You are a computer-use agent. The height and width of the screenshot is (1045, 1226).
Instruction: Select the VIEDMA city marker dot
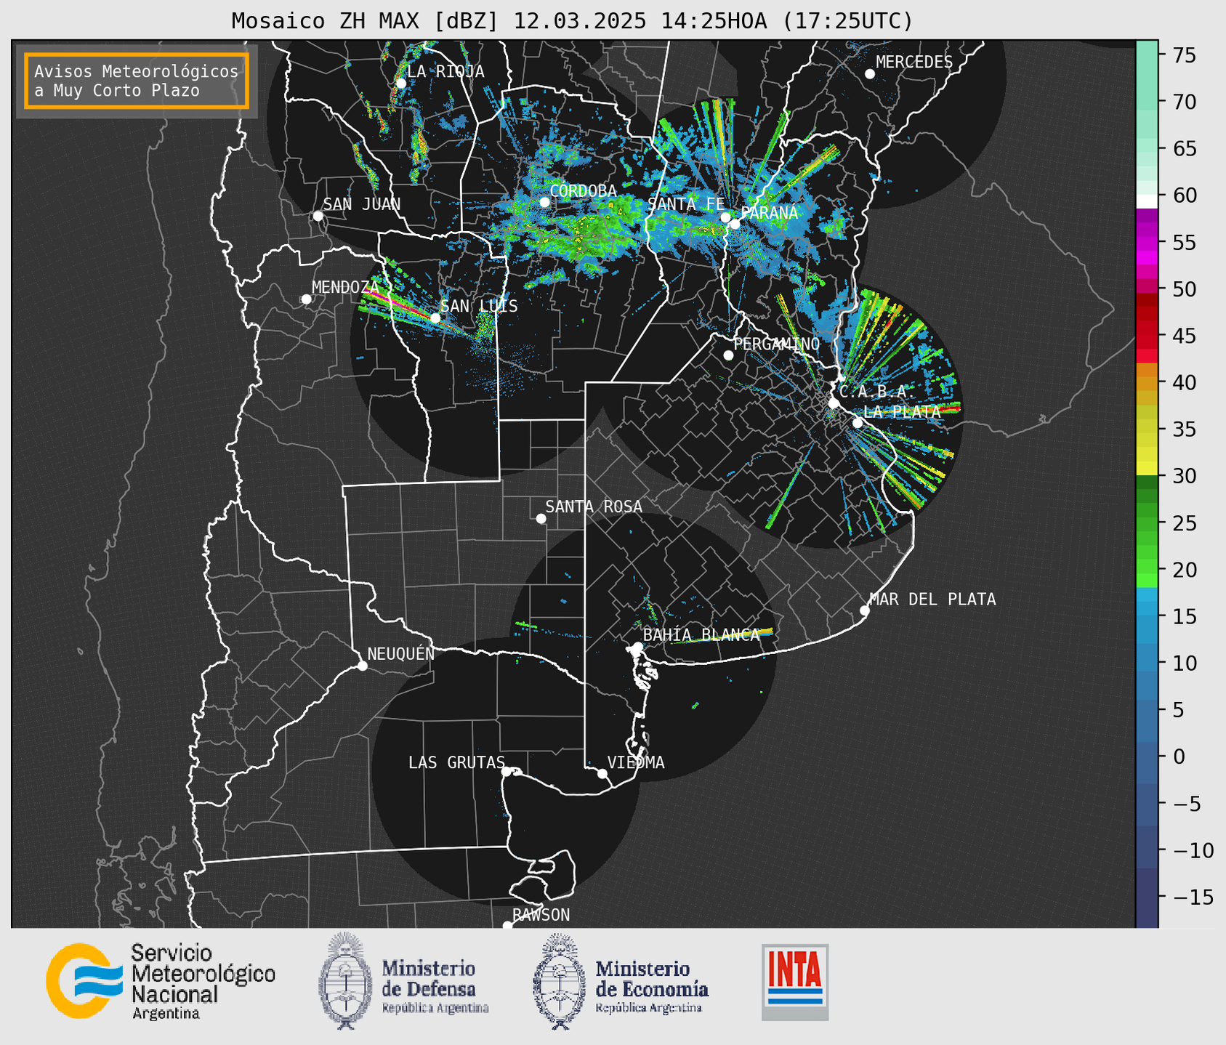coord(602,773)
